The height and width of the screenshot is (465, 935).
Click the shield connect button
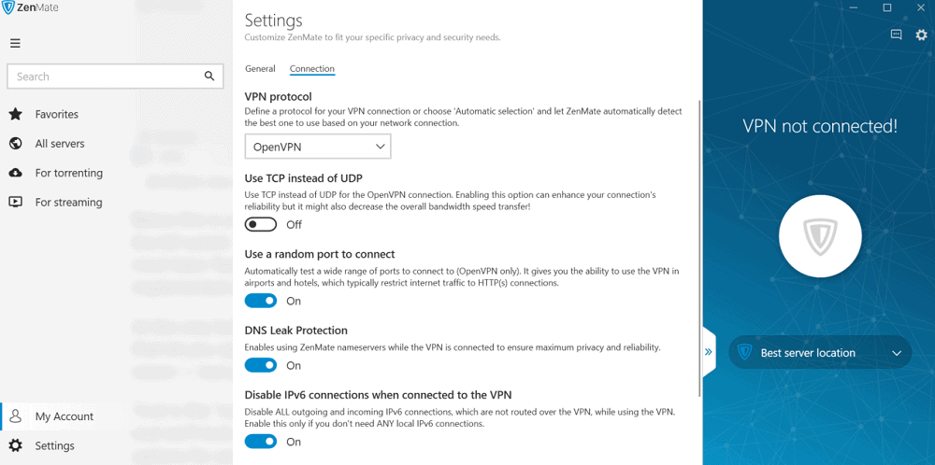point(820,236)
